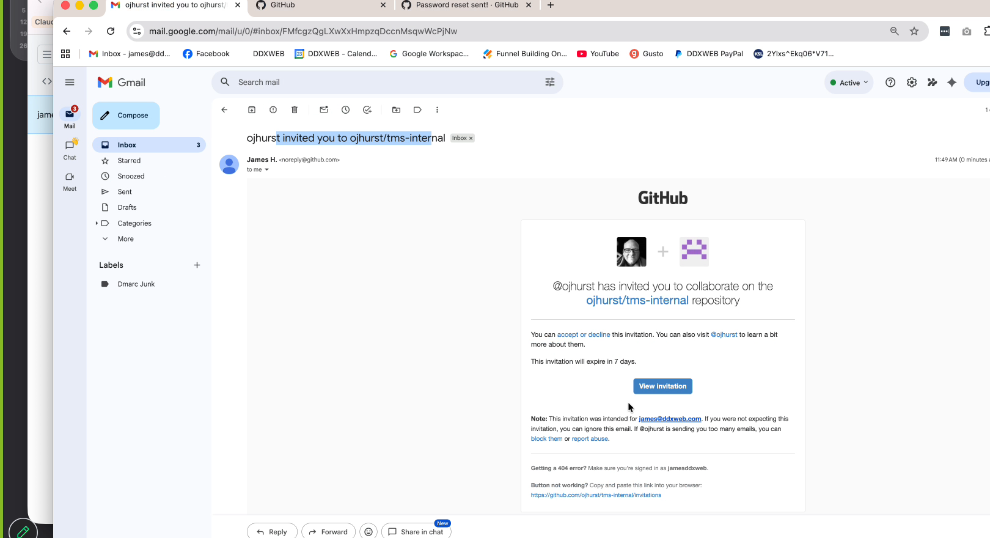The image size is (990, 538).
Task: Open the Active status dropdown
Action: coord(849,83)
